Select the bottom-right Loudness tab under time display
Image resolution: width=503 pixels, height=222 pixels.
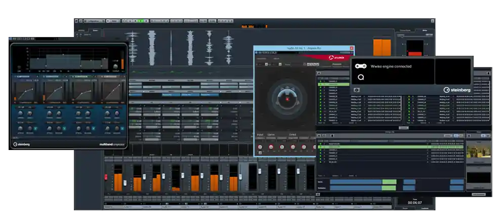(x=425, y=208)
